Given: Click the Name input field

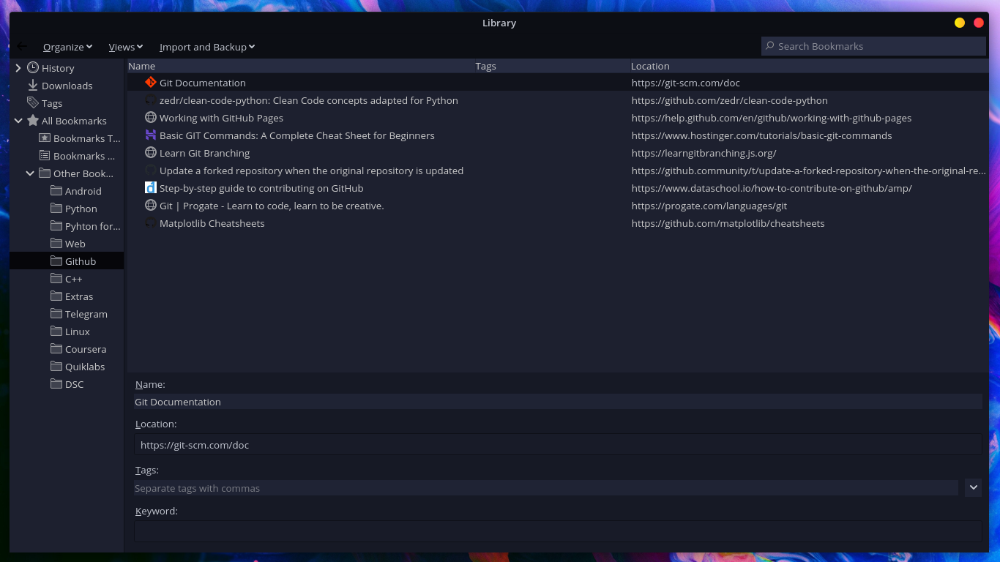Looking at the screenshot, I should tap(558, 402).
